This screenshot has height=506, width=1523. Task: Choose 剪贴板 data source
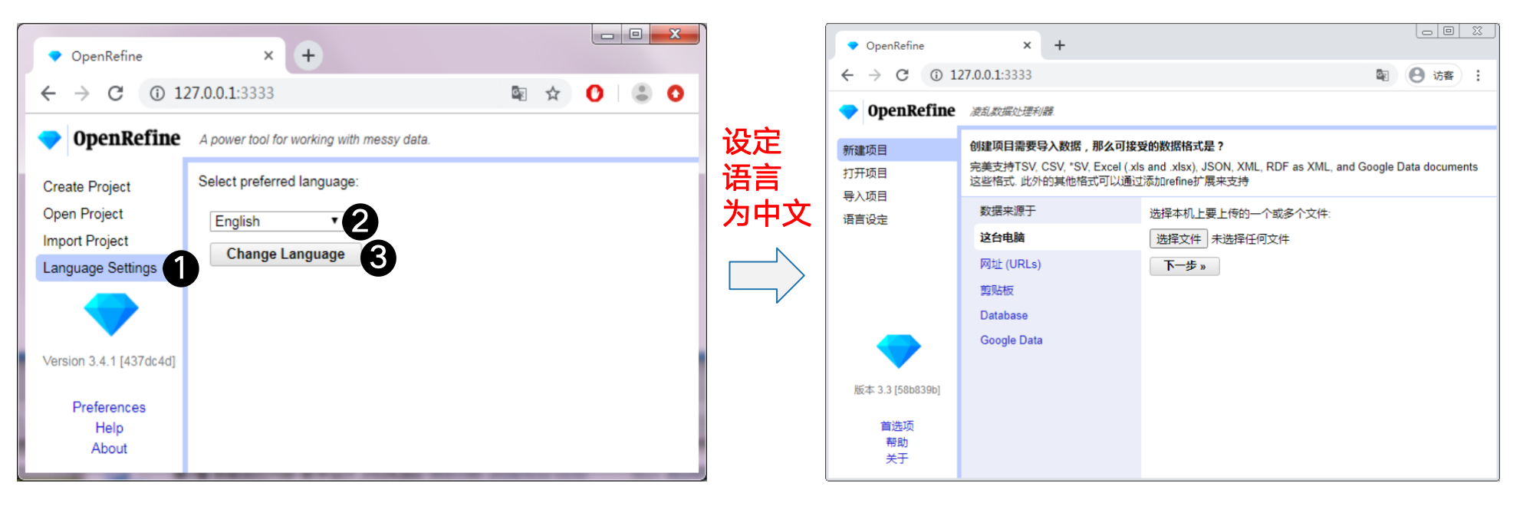(996, 290)
